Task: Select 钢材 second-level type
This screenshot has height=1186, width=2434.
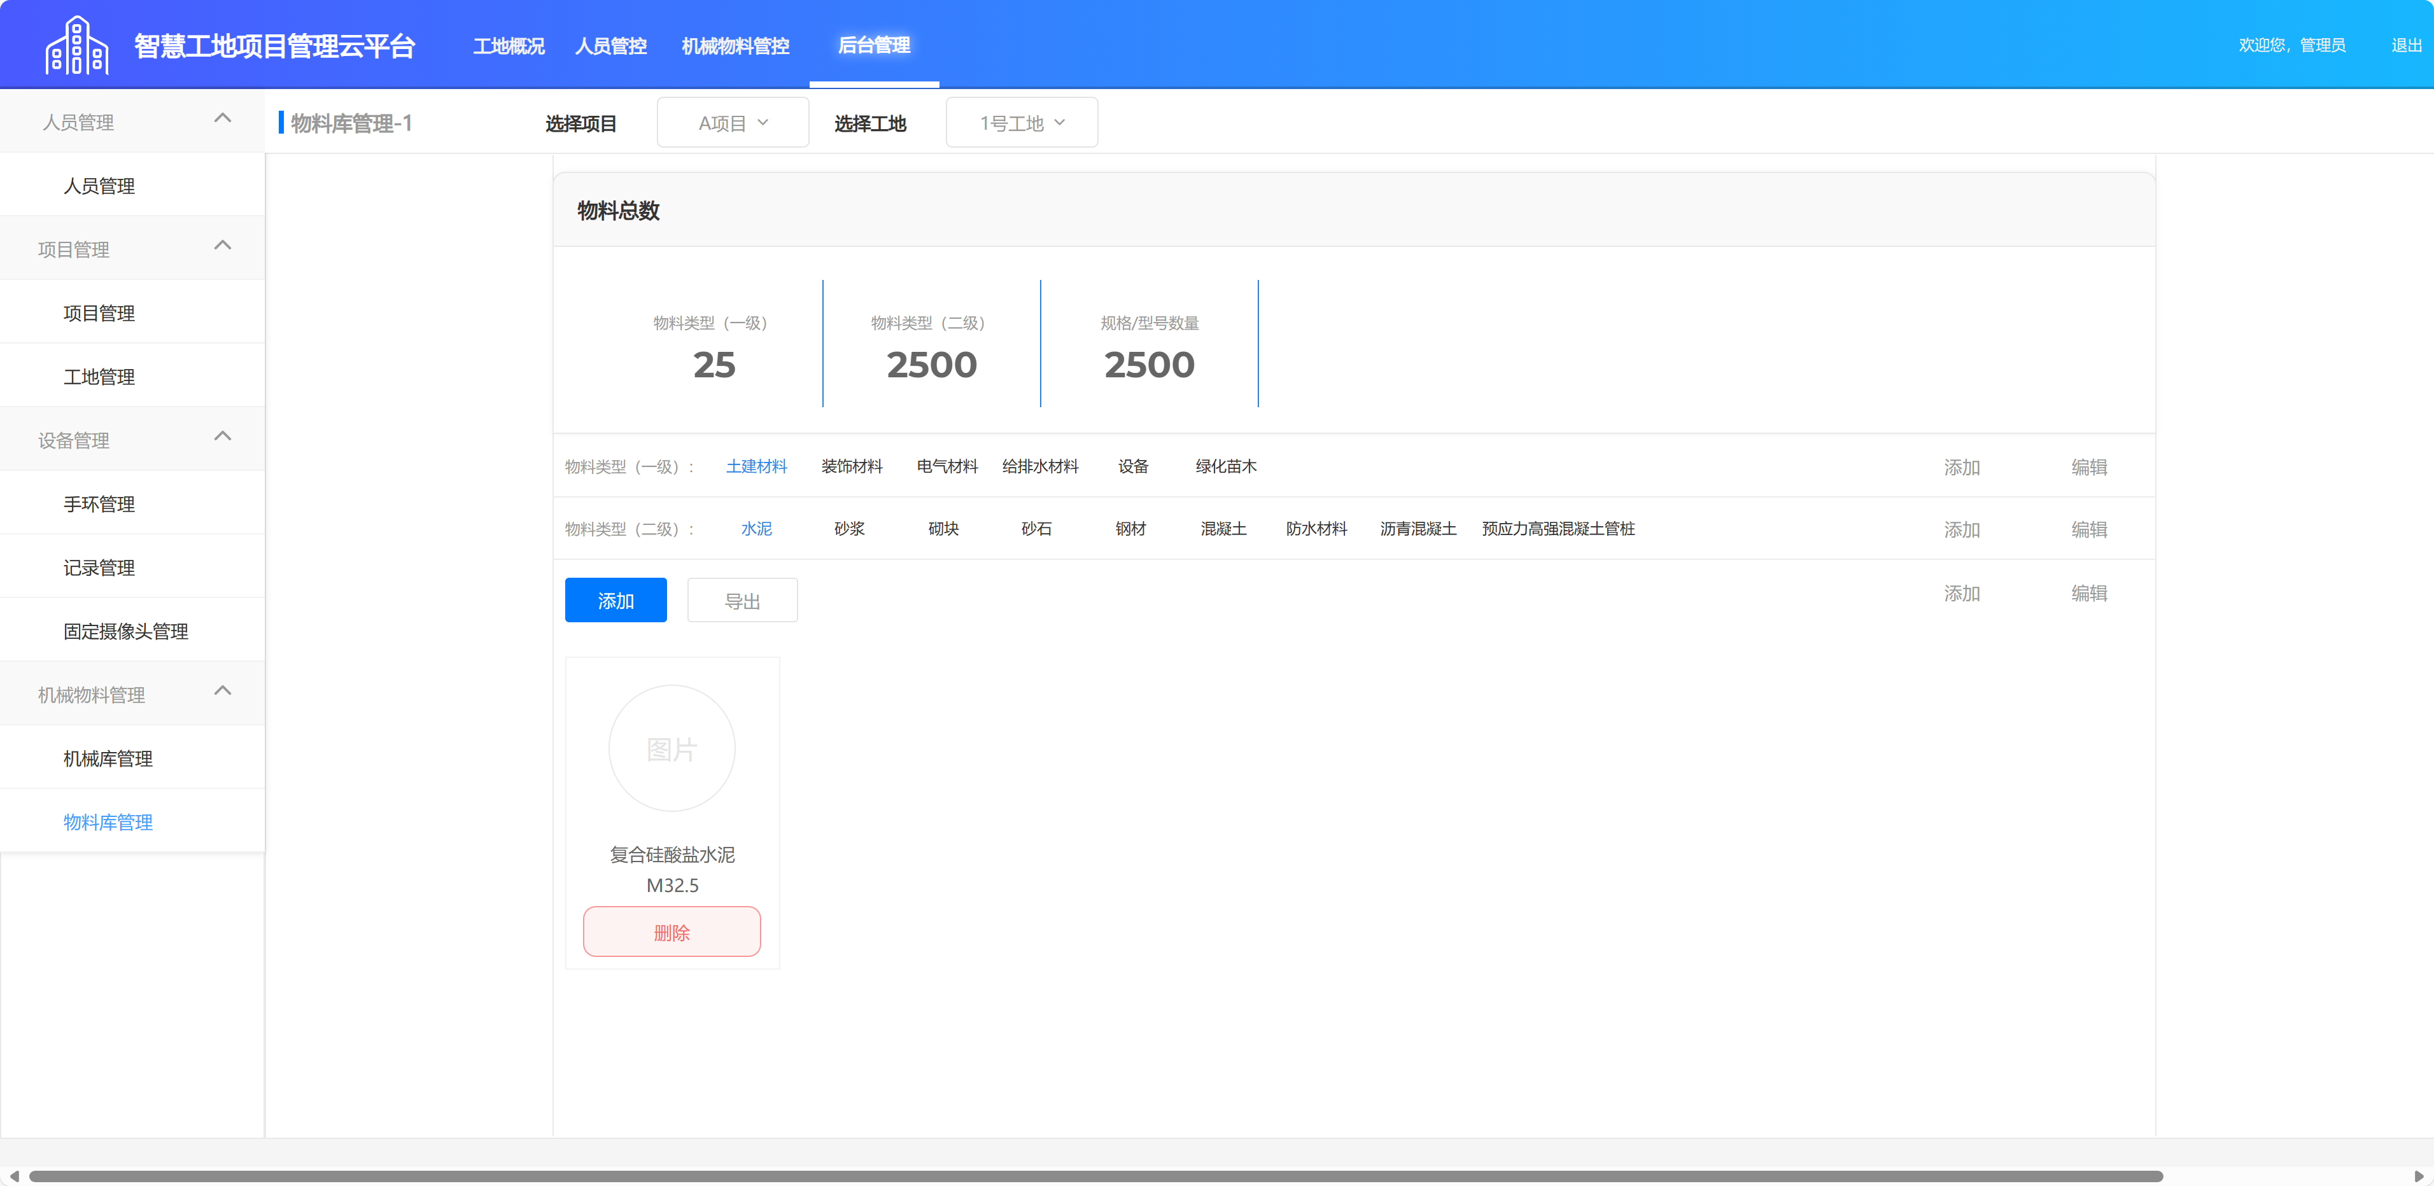Action: pyautogui.click(x=1130, y=529)
